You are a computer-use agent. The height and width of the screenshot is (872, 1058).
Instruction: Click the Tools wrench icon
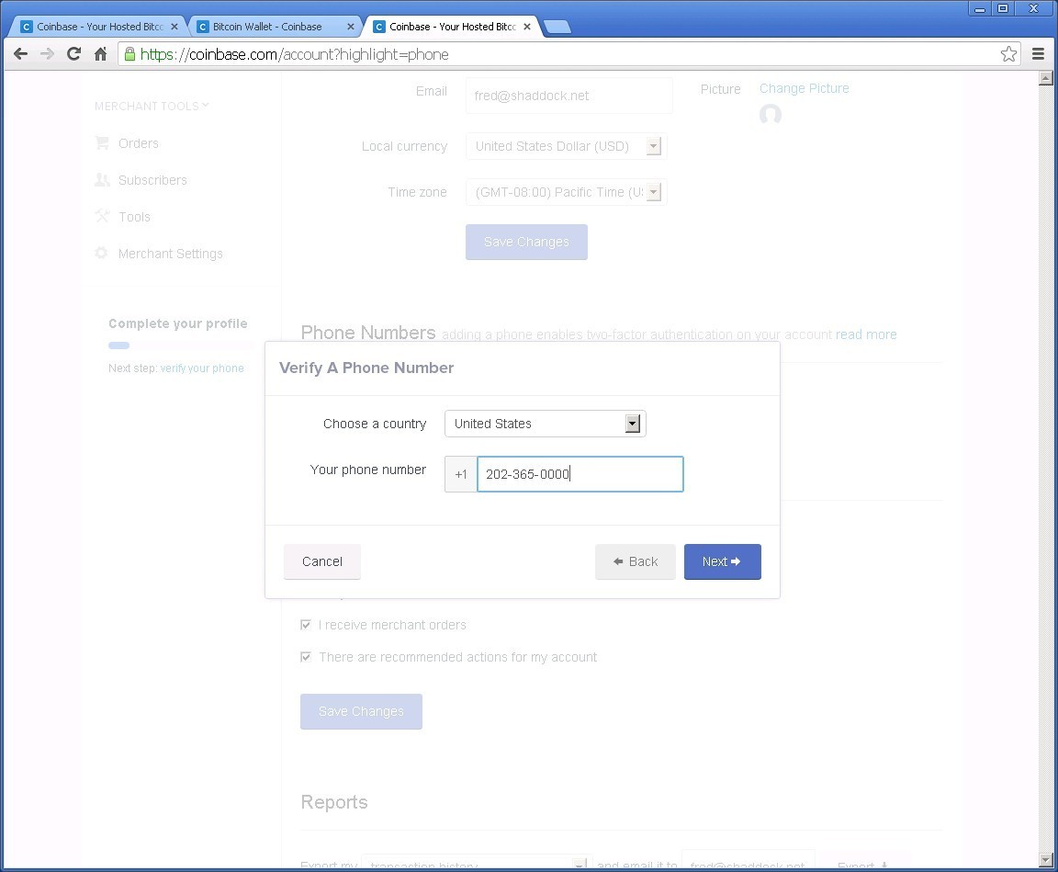coord(102,216)
